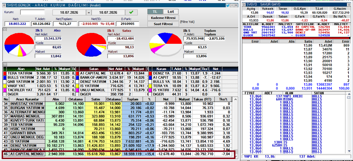Click ALICILAR header in SAVUR GMYO window
Viewport: 353px width, 161px height.
[x=251, y=24]
